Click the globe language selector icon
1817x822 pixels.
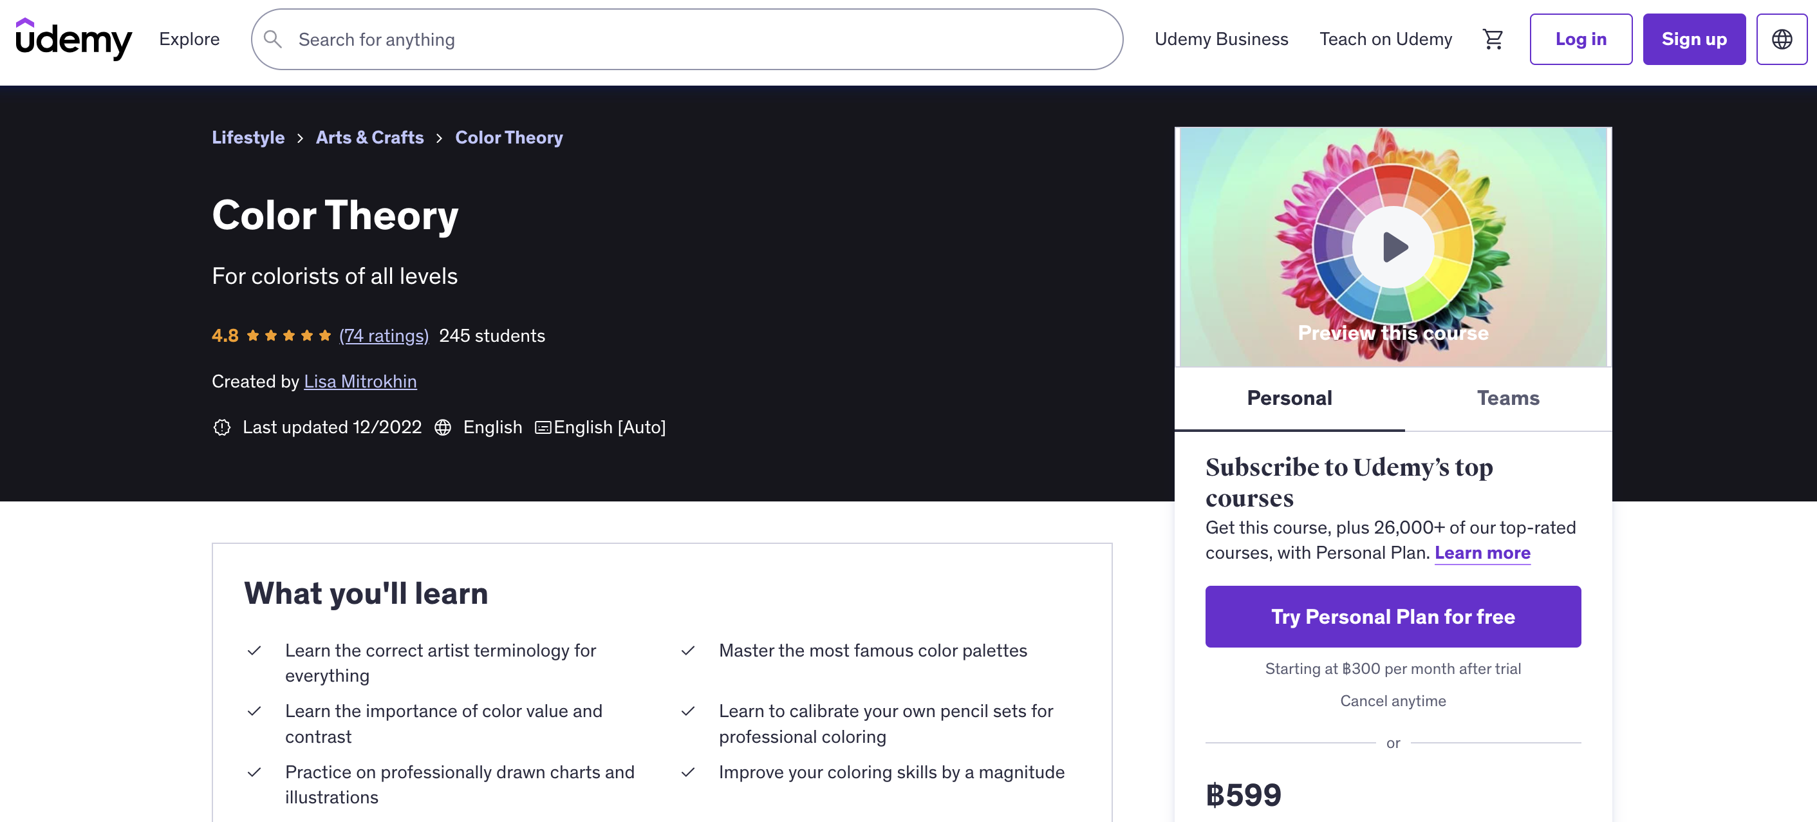coord(1782,39)
